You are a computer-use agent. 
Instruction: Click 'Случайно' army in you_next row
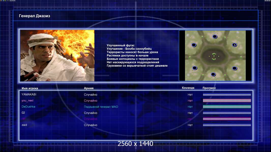click(x=91, y=101)
